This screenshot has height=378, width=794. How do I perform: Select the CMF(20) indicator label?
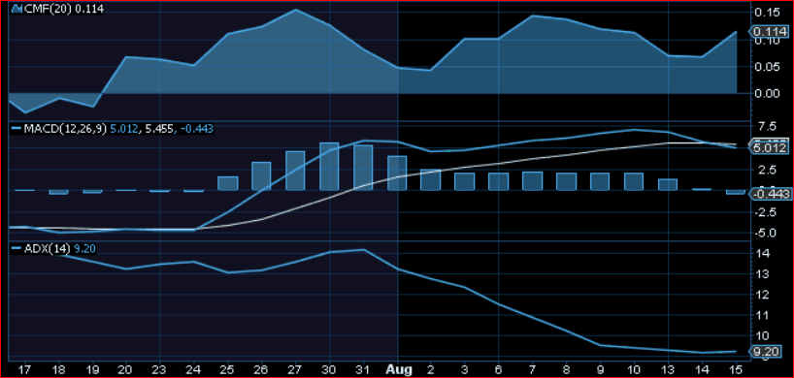49,9
